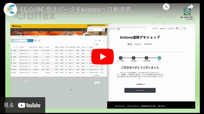The width and height of the screenshot is (204, 114).
Task: Open お問い合わせ footer link
Action: (161, 106)
